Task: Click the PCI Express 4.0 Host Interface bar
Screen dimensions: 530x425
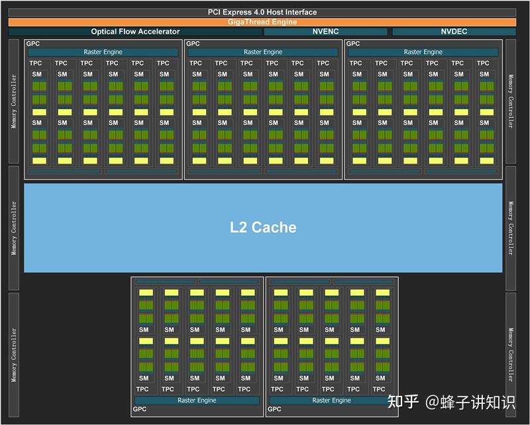Action: pyautogui.click(x=262, y=13)
